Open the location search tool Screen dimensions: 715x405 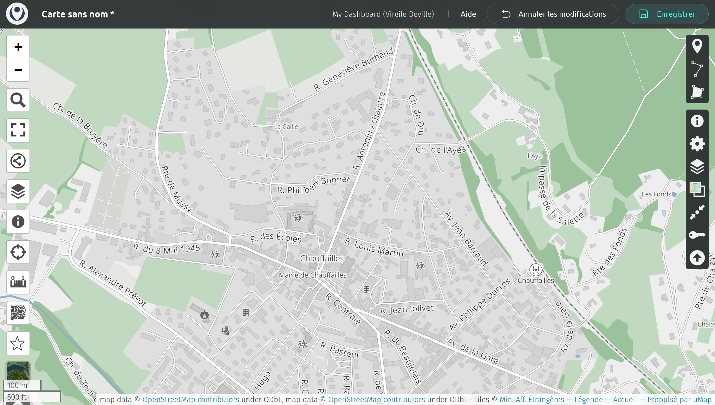click(x=18, y=100)
